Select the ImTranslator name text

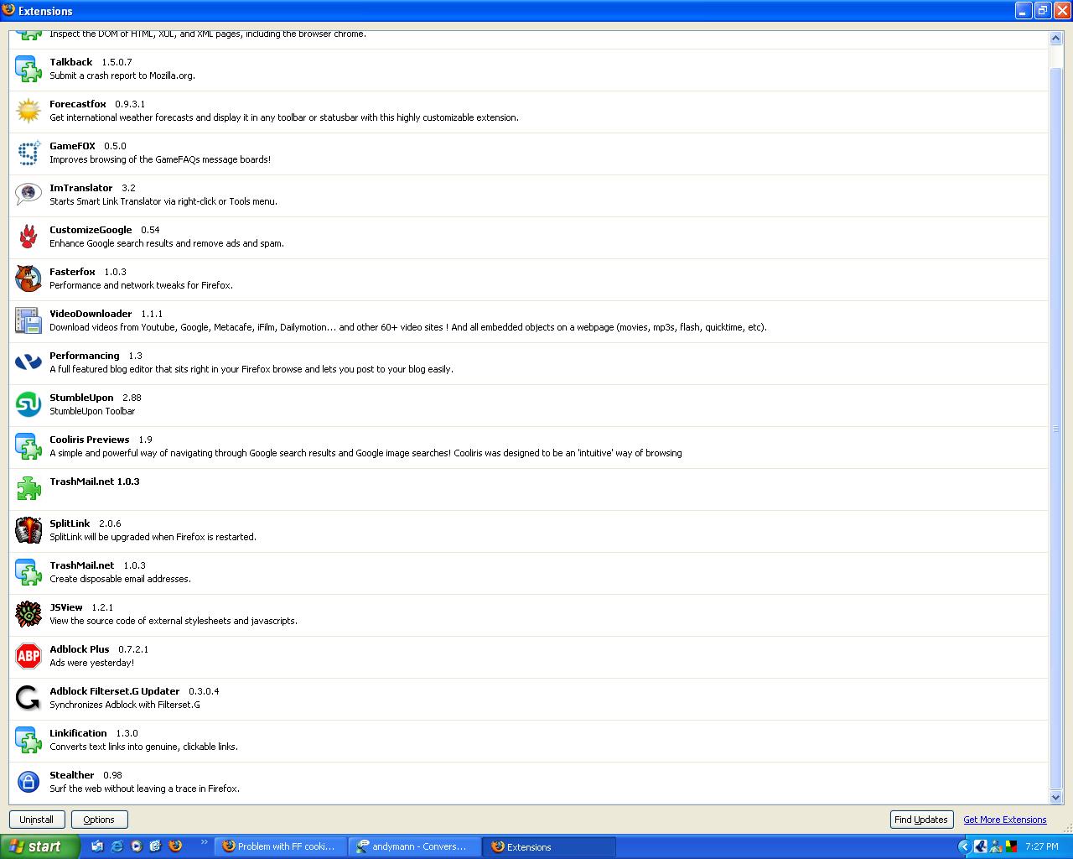(x=81, y=188)
